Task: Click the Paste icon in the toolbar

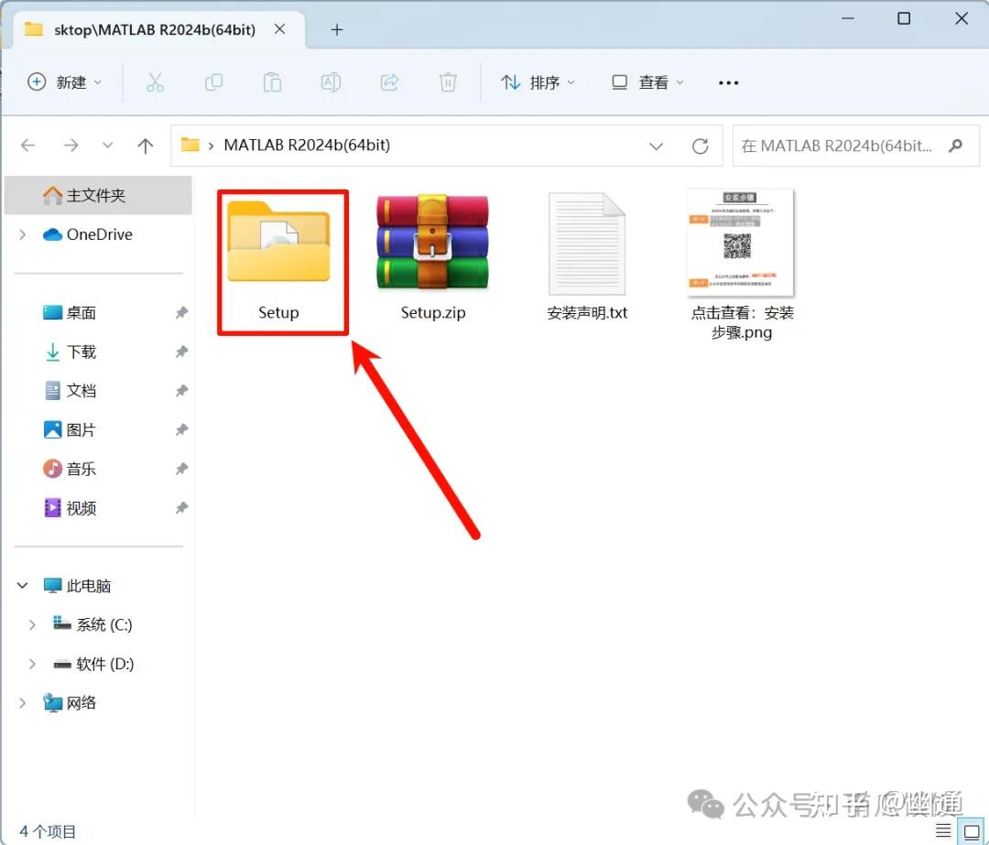Action: [272, 82]
